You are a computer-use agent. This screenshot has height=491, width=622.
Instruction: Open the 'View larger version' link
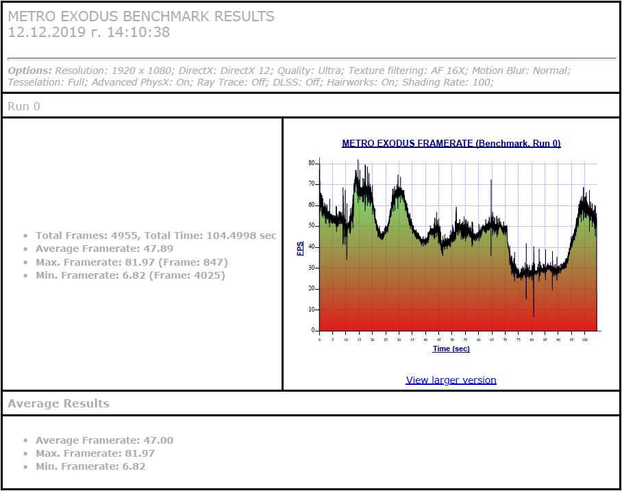[x=451, y=380]
